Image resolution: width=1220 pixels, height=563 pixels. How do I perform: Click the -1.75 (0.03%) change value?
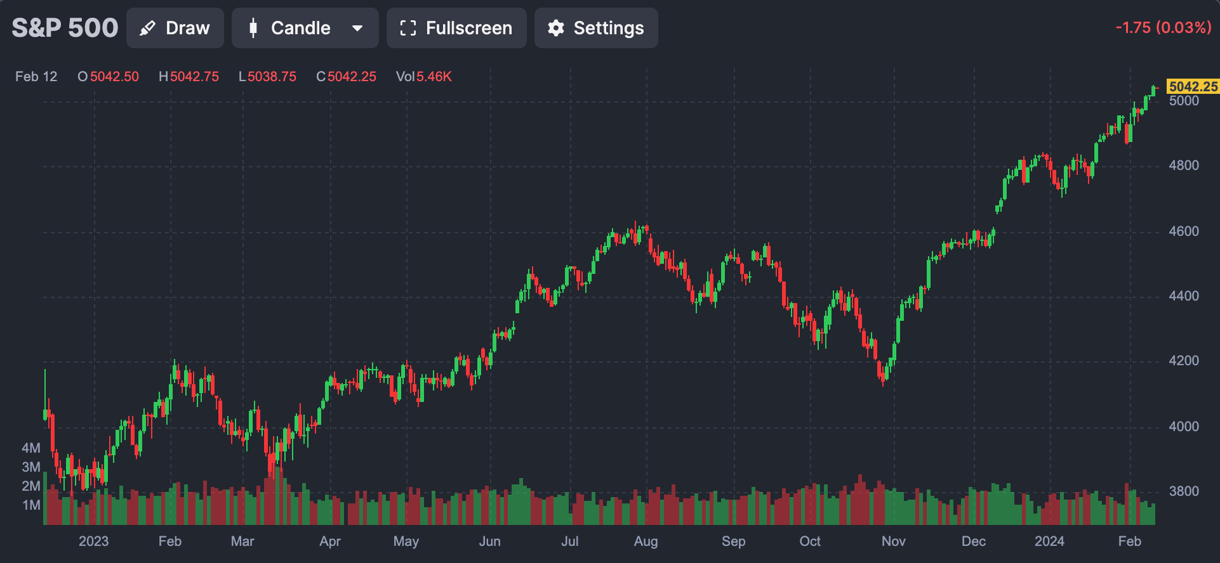(1164, 27)
